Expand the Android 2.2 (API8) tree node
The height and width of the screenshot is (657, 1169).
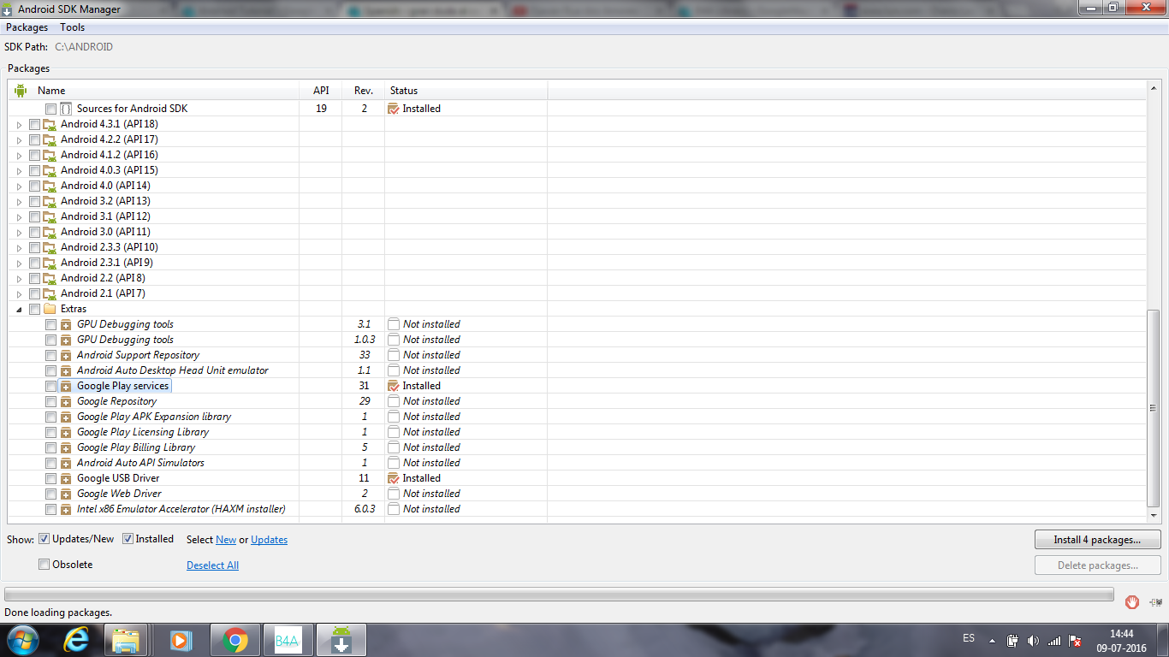(x=20, y=279)
